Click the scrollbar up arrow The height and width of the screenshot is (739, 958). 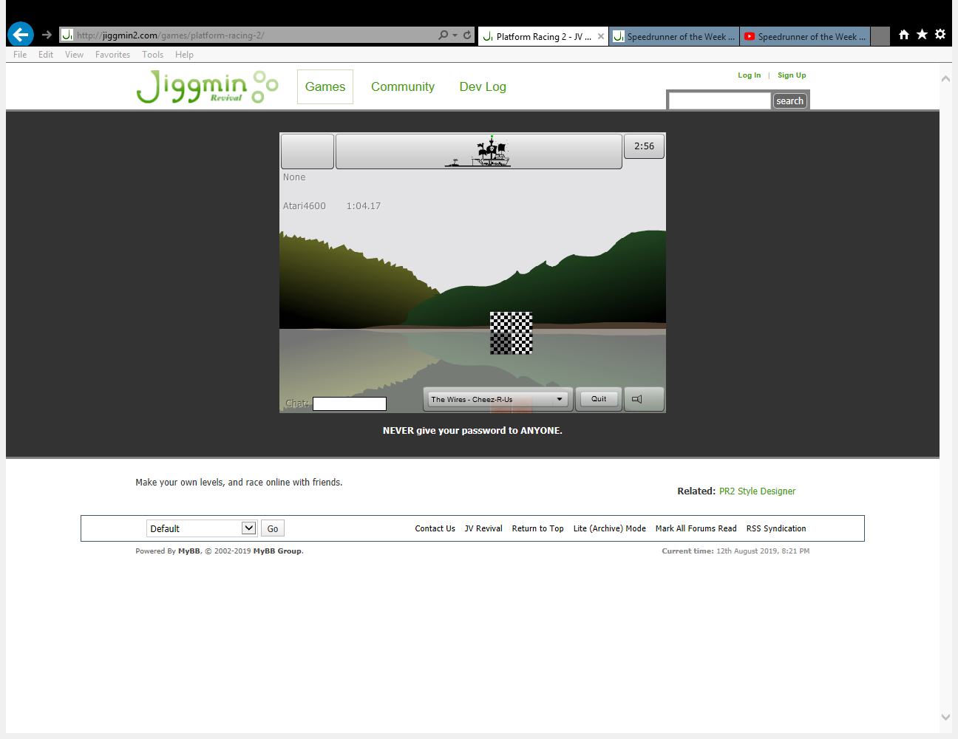click(x=945, y=78)
